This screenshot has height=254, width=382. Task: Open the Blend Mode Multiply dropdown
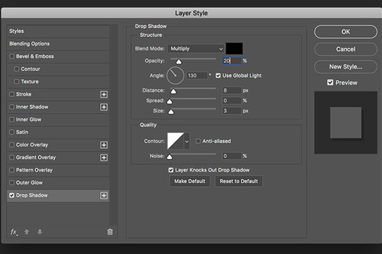196,49
